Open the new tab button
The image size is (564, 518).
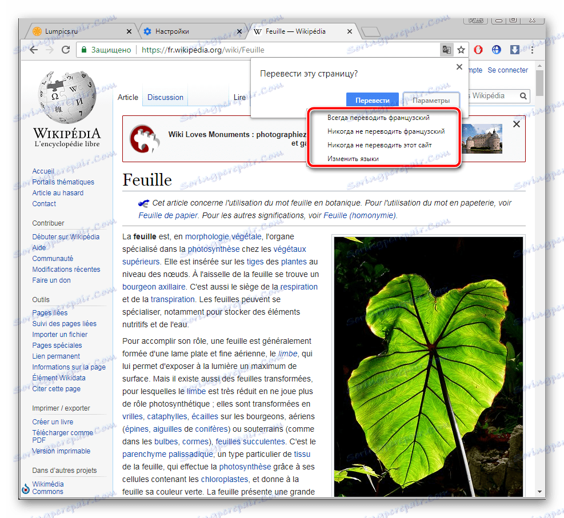370,31
